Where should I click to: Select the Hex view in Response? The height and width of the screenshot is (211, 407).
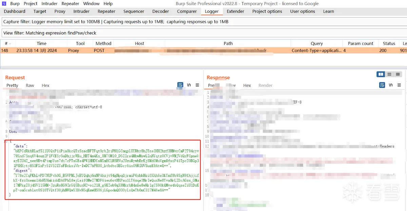247,86
